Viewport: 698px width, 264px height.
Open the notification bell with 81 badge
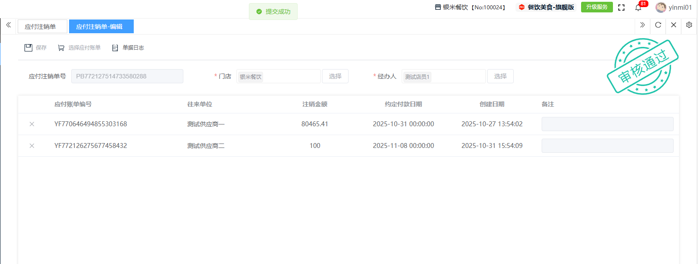[x=638, y=8]
